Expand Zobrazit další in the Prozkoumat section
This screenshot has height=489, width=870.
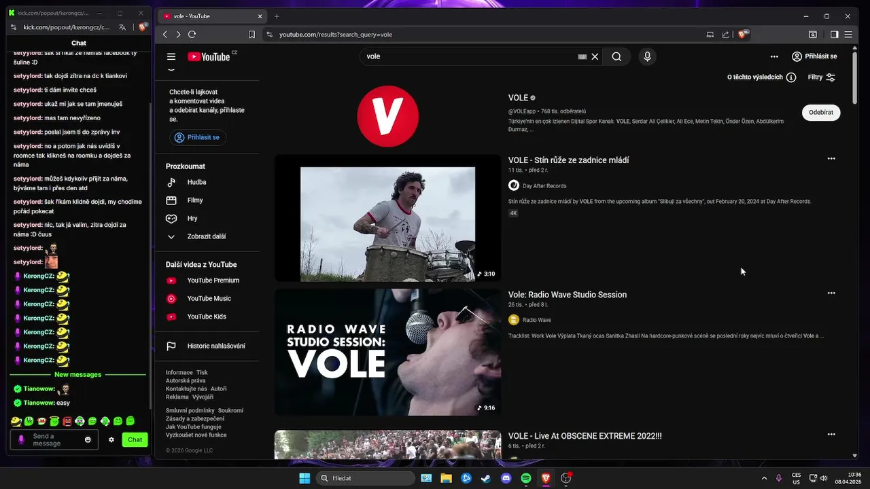click(207, 237)
